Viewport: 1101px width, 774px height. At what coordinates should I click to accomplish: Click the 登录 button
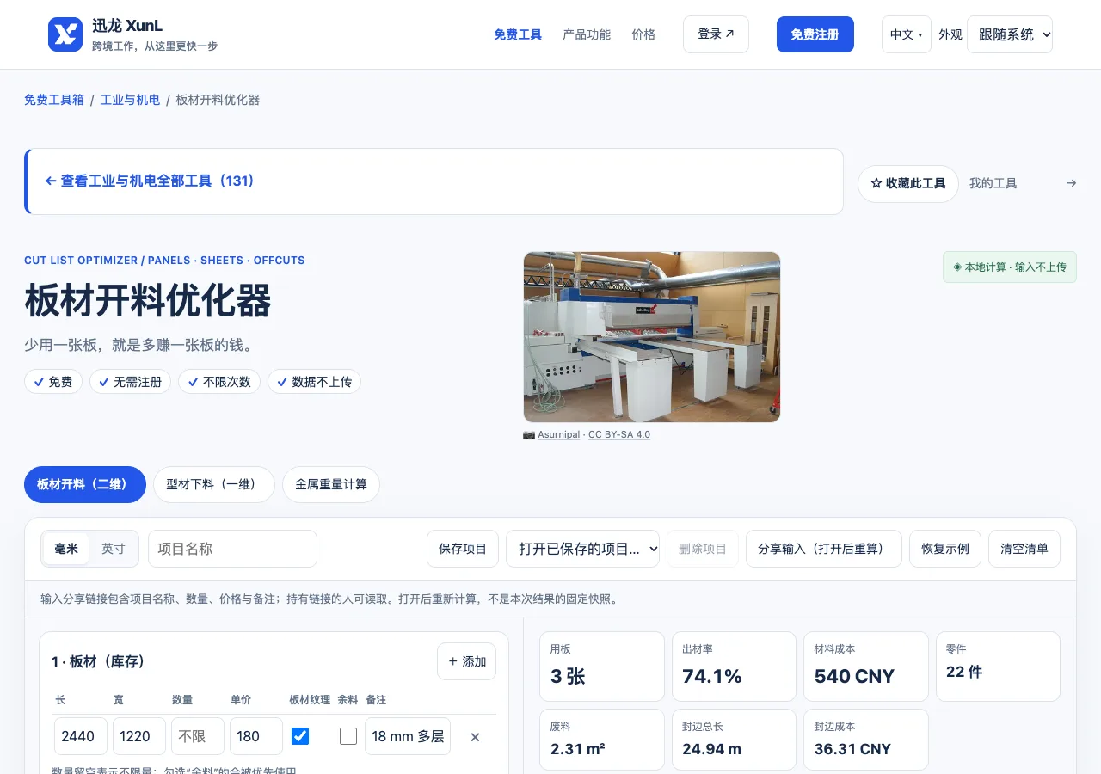(x=716, y=34)
